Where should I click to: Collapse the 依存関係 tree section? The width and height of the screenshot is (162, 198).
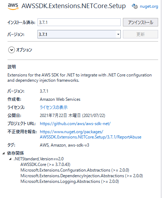(4, 153)
